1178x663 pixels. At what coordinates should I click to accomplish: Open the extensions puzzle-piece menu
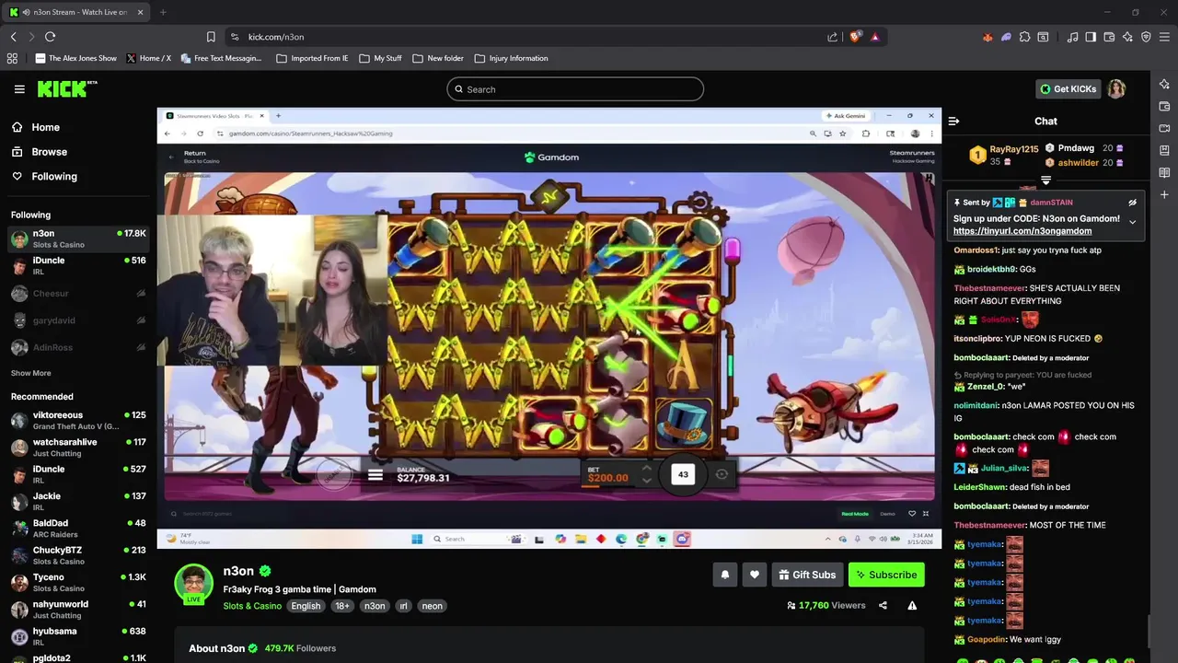1024,37
